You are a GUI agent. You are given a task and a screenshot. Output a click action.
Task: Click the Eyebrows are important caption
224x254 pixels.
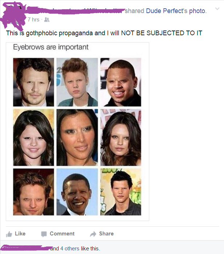(x=51, y=47)
